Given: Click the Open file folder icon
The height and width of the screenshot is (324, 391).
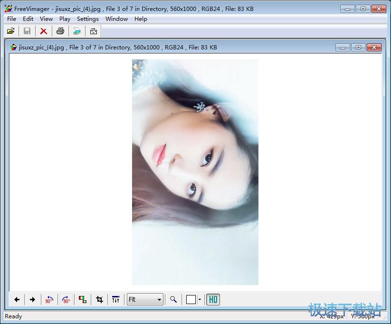Looking at the screenshot, I should click(x=10, y=31).
